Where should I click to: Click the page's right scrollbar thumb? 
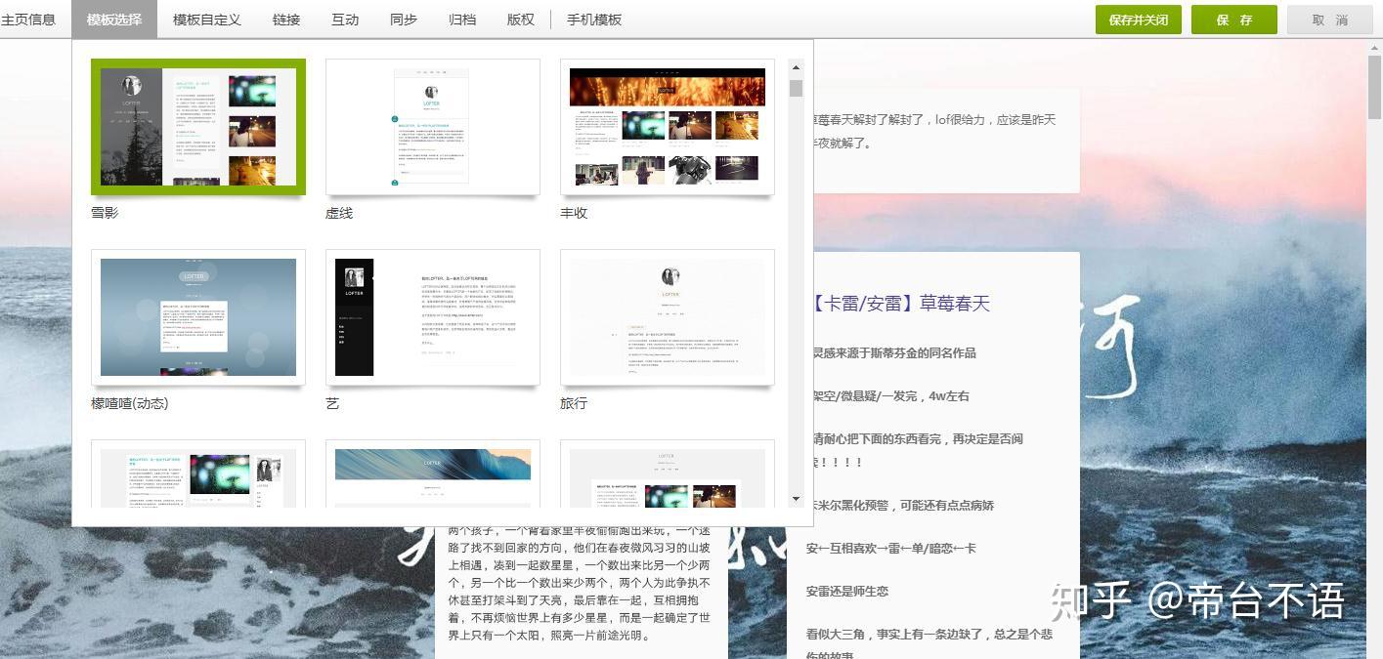(1374, 86)
